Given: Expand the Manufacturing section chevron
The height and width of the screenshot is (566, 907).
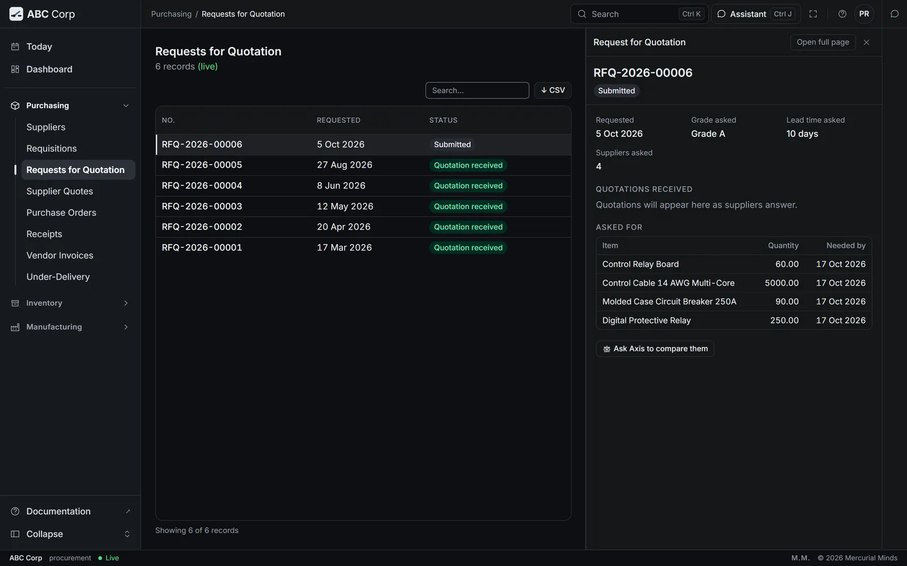Looking at the screenshot, I should pos(126,327).
